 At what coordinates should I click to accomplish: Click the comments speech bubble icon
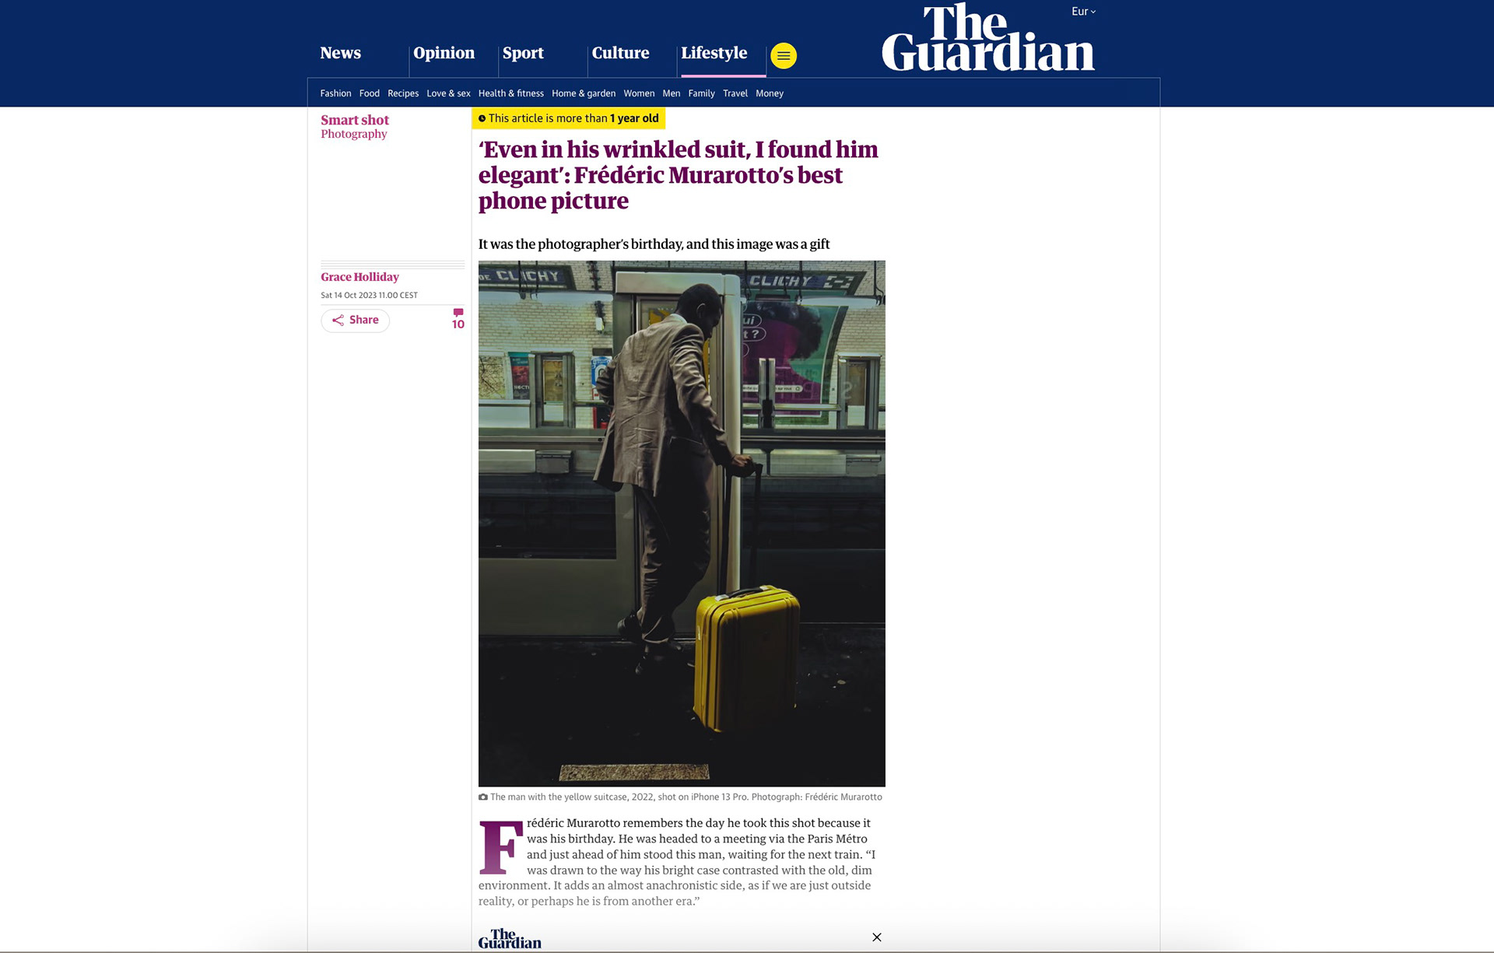[x=458, y=312]
